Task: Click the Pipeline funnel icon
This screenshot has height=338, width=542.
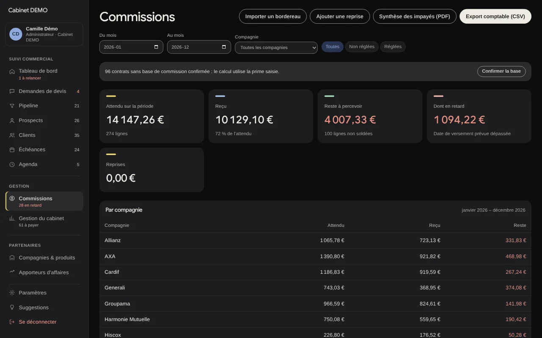Action: (12, 106)
